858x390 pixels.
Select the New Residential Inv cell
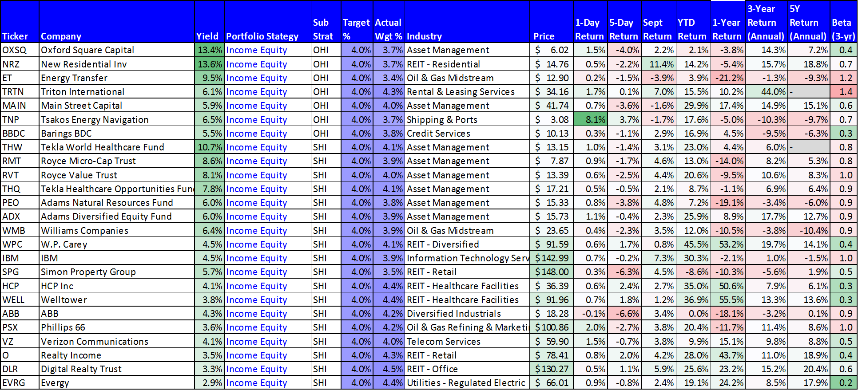[x=117, y=64]
